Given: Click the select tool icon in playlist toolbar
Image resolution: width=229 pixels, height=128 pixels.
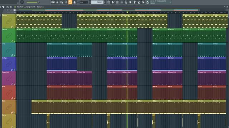Looking at the screenshot, I should [6, 7].
